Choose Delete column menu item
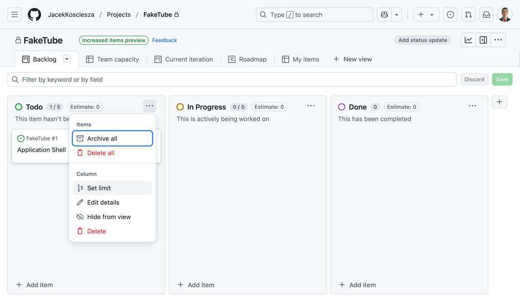 (112, 231)
